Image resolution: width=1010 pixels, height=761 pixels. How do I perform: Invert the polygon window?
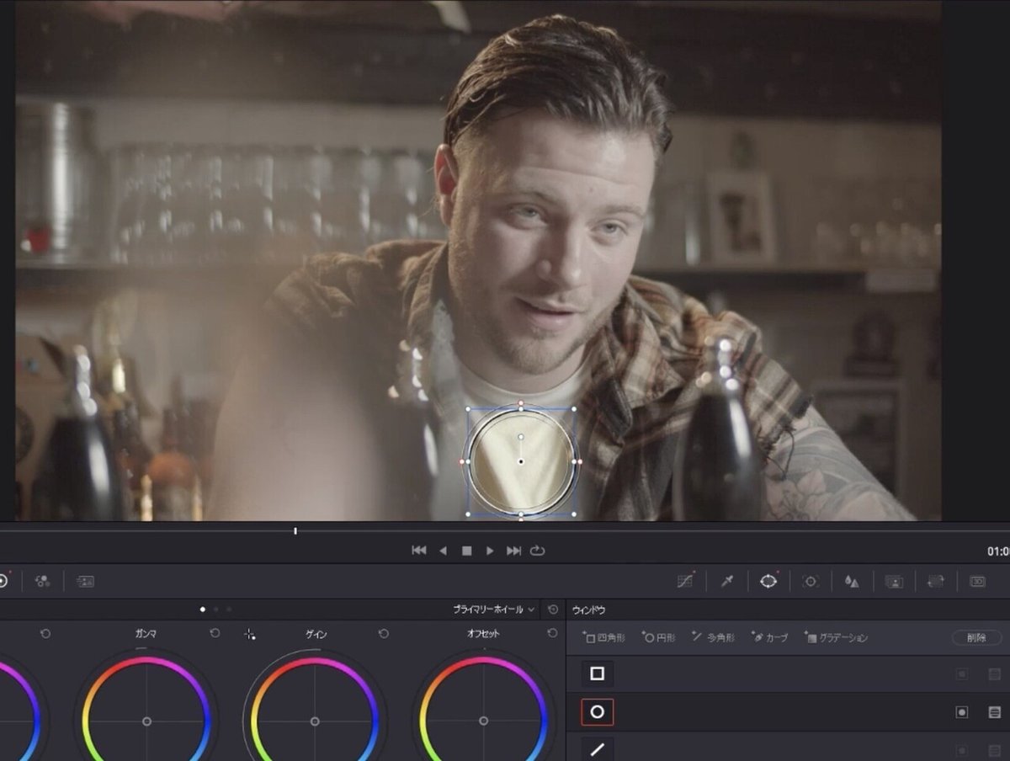point(961,749)
